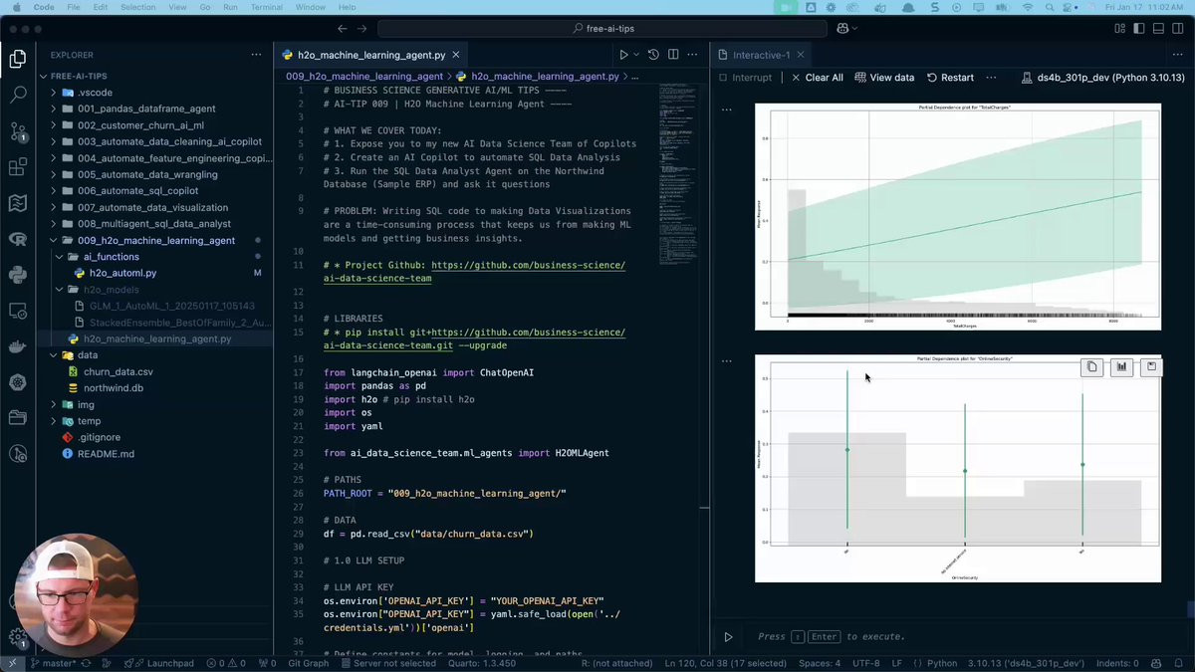Click master* branch in status bar

pos(54,663)
